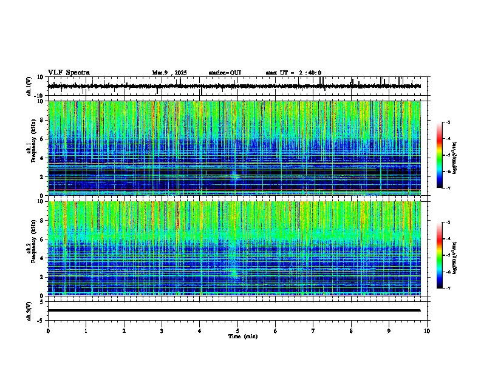Click the 'ch.3(V)' axis label
The height and width of the screenshot is (371, 481).
click(x=29, y=311)
